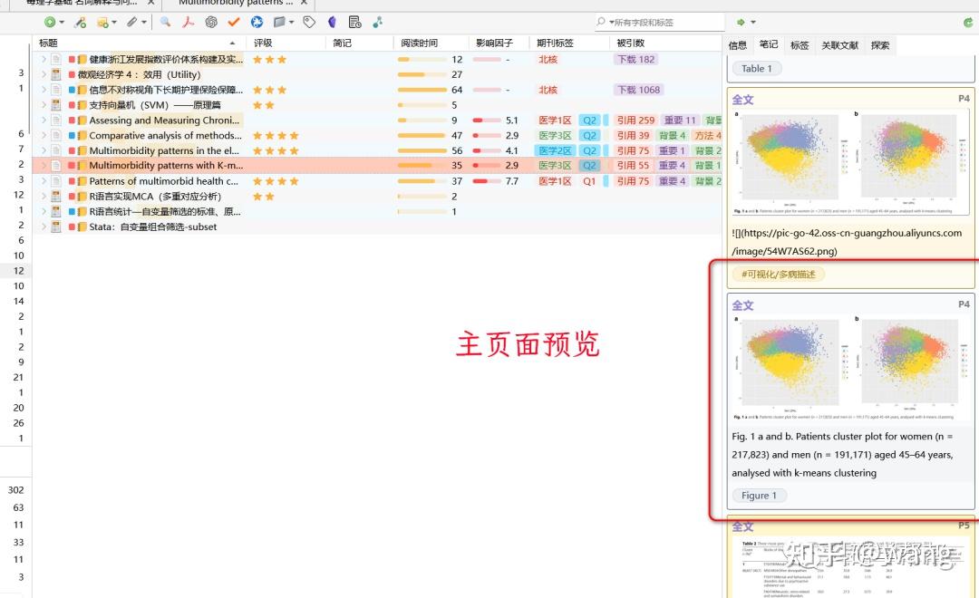Click the purple Obsidian gem icon

[x=332, y=22]
